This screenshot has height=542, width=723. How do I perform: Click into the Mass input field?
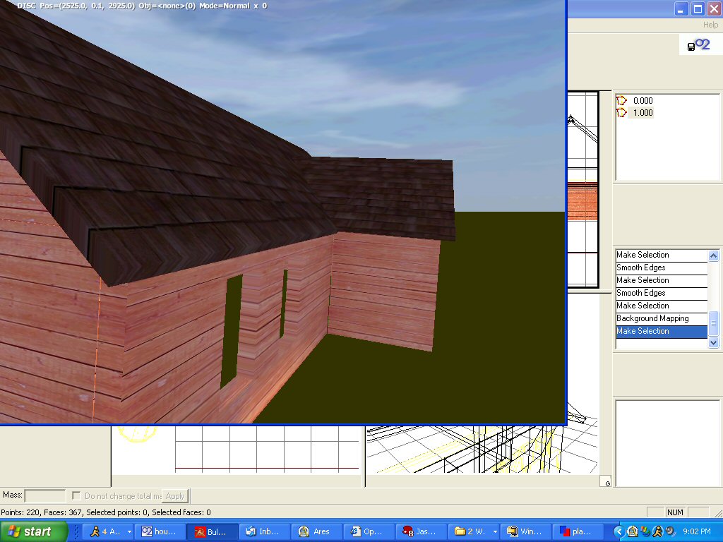[x=45, y=496]
